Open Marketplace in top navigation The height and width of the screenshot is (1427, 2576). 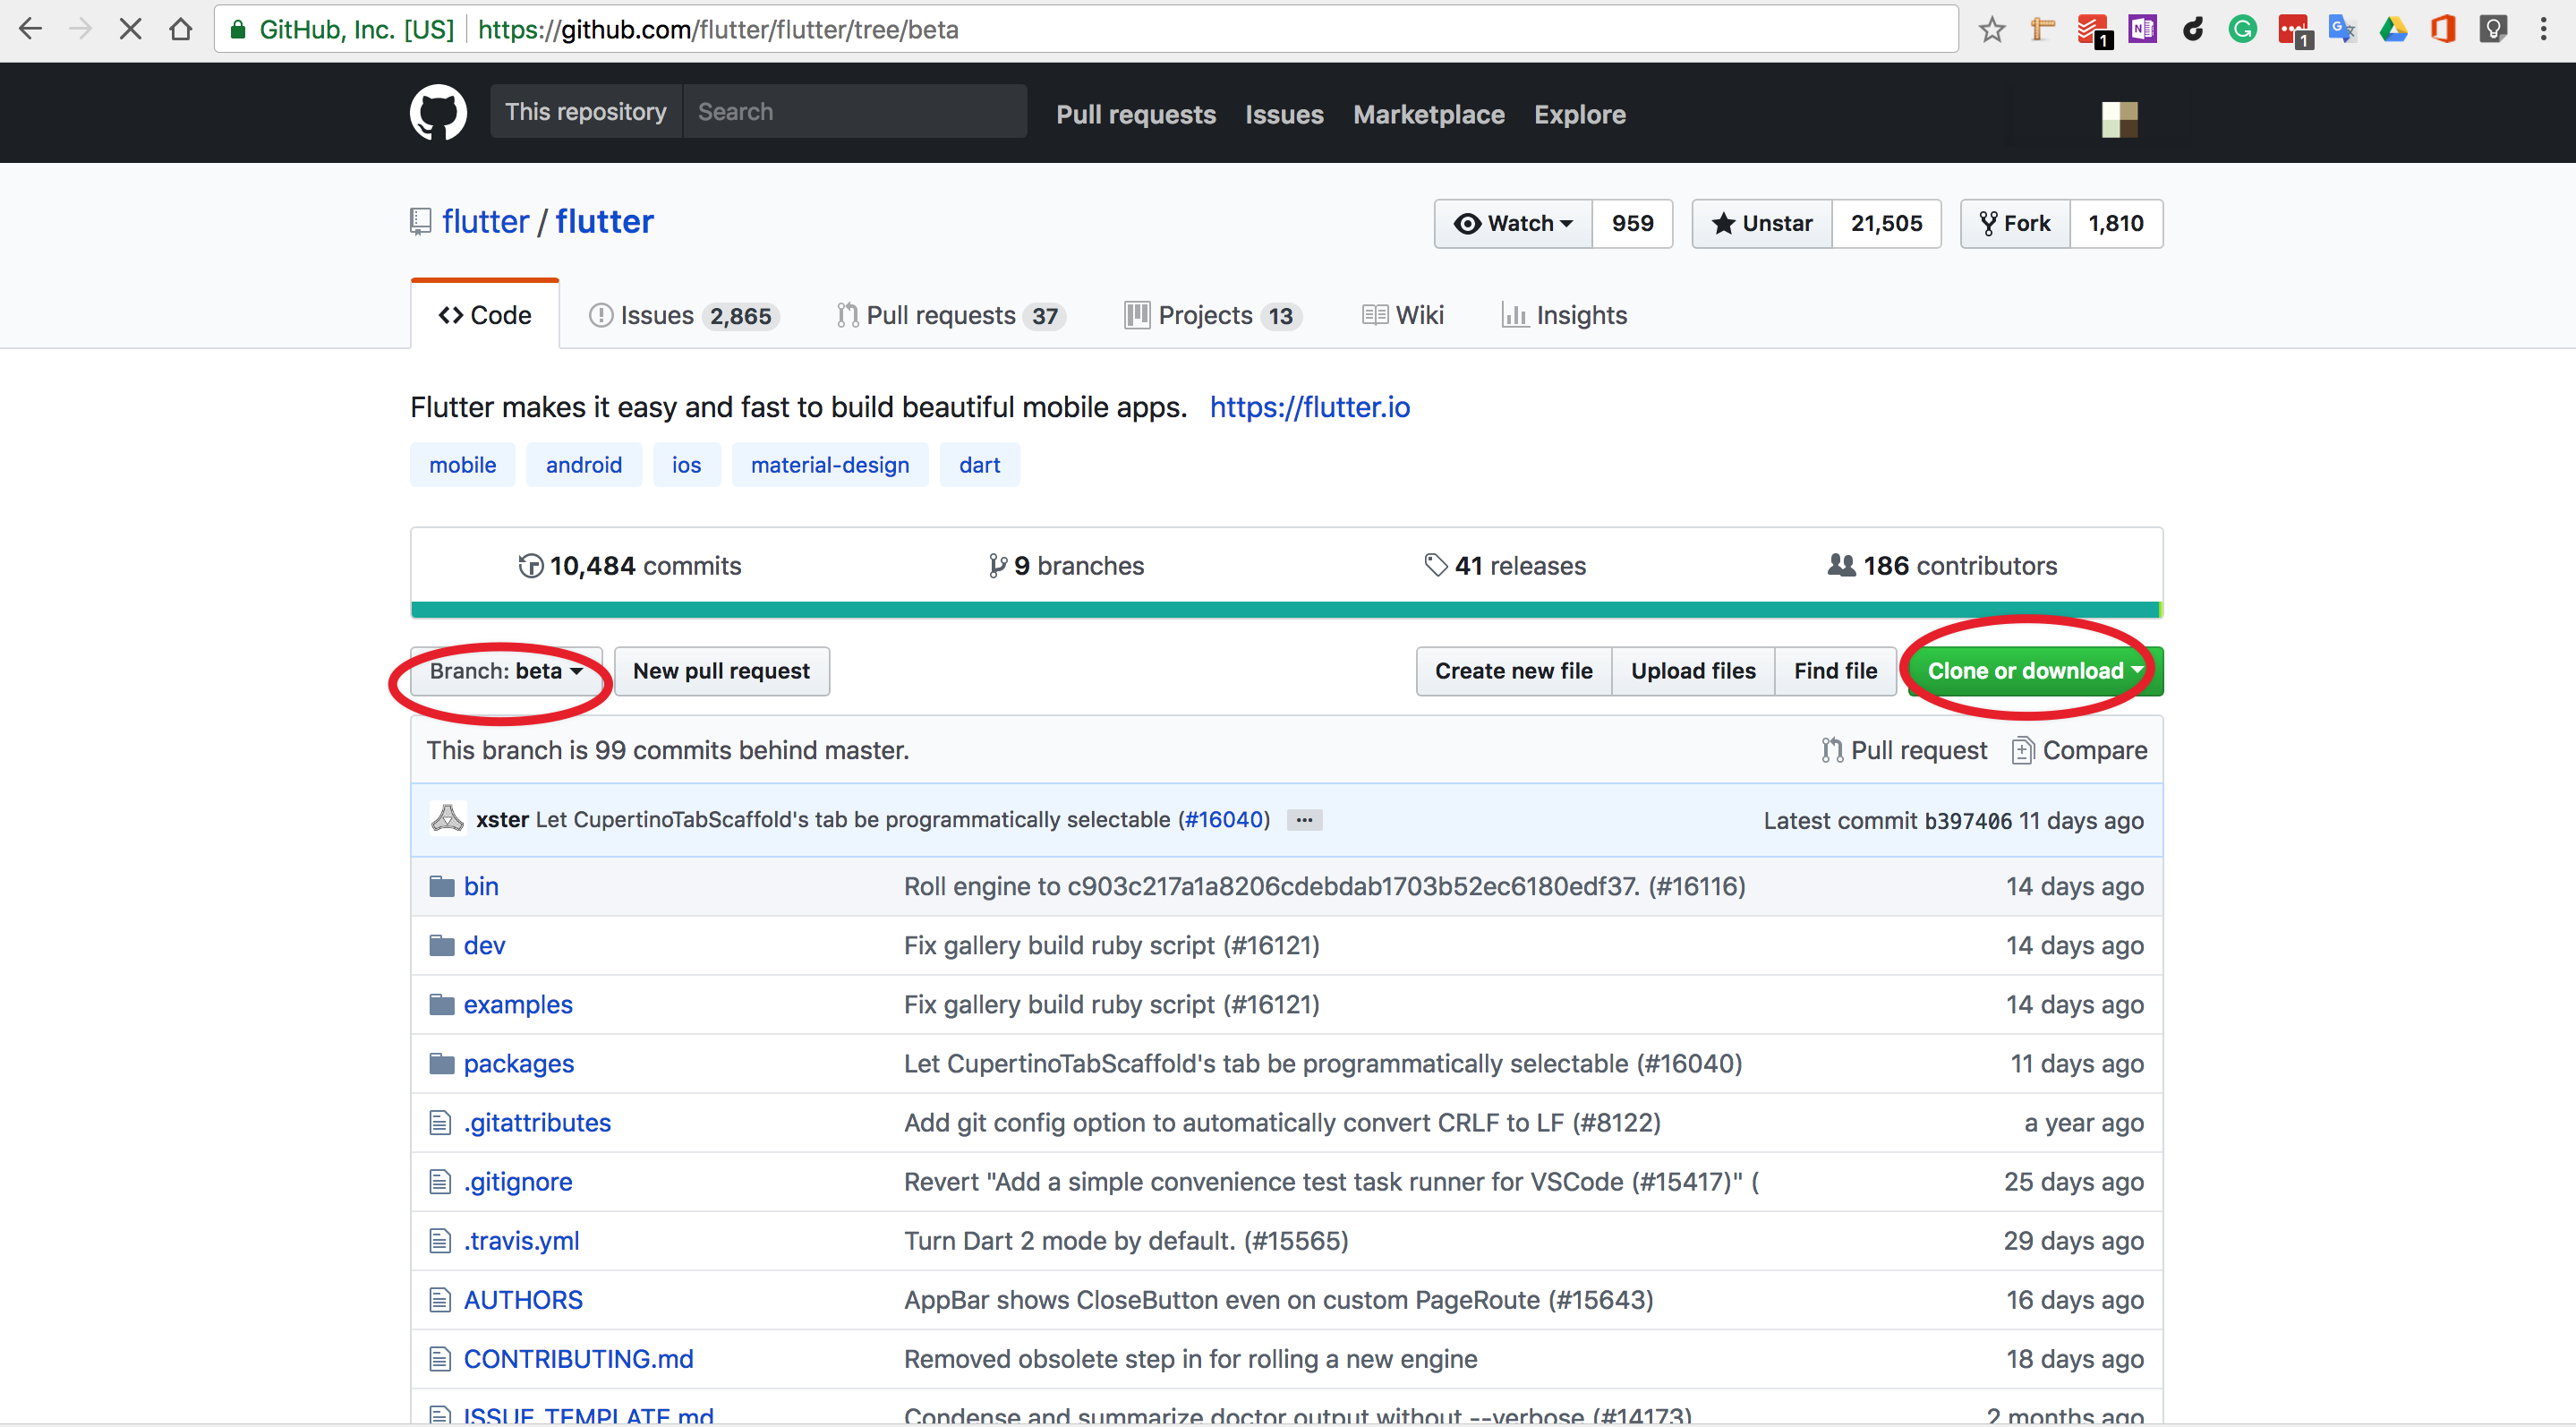tap(1429, 114)
